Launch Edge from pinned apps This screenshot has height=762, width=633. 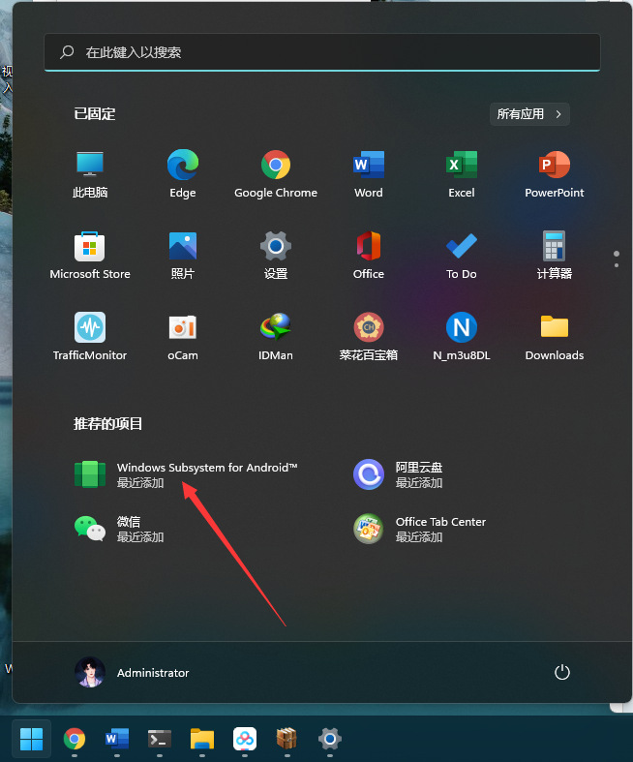coord(183,174)
